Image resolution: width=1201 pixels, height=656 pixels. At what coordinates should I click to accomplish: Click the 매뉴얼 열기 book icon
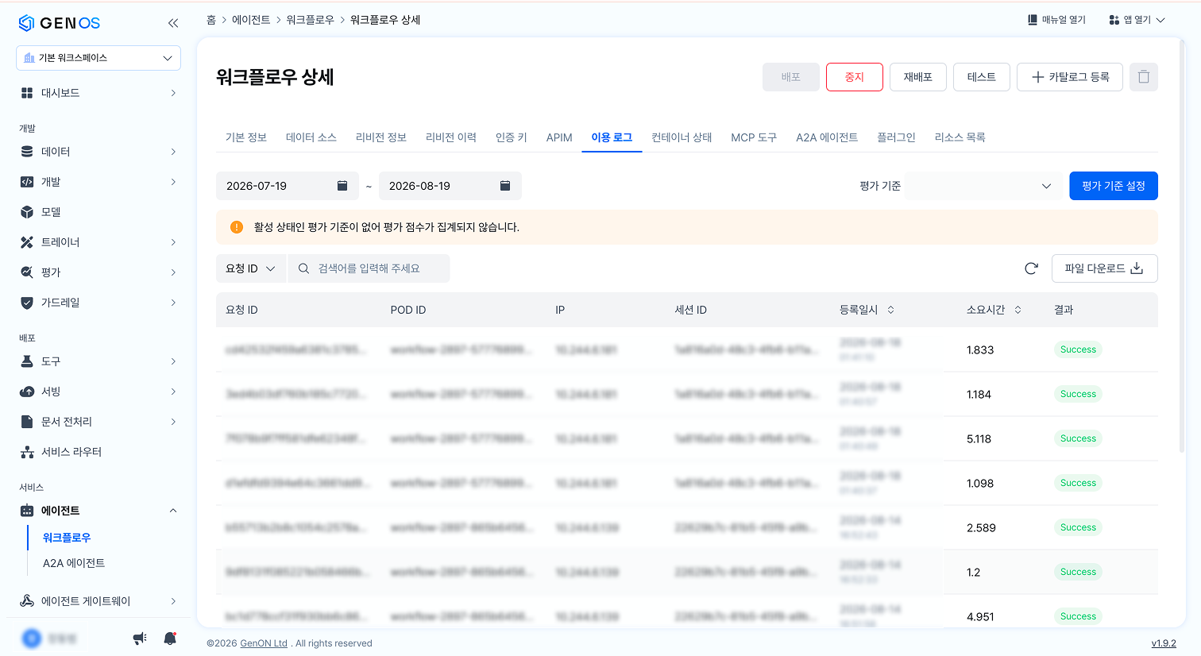(1033, 20)
